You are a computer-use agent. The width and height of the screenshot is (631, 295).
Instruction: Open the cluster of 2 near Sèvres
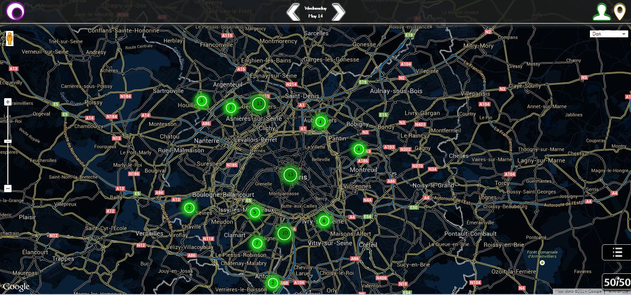(x=188, y=207)
